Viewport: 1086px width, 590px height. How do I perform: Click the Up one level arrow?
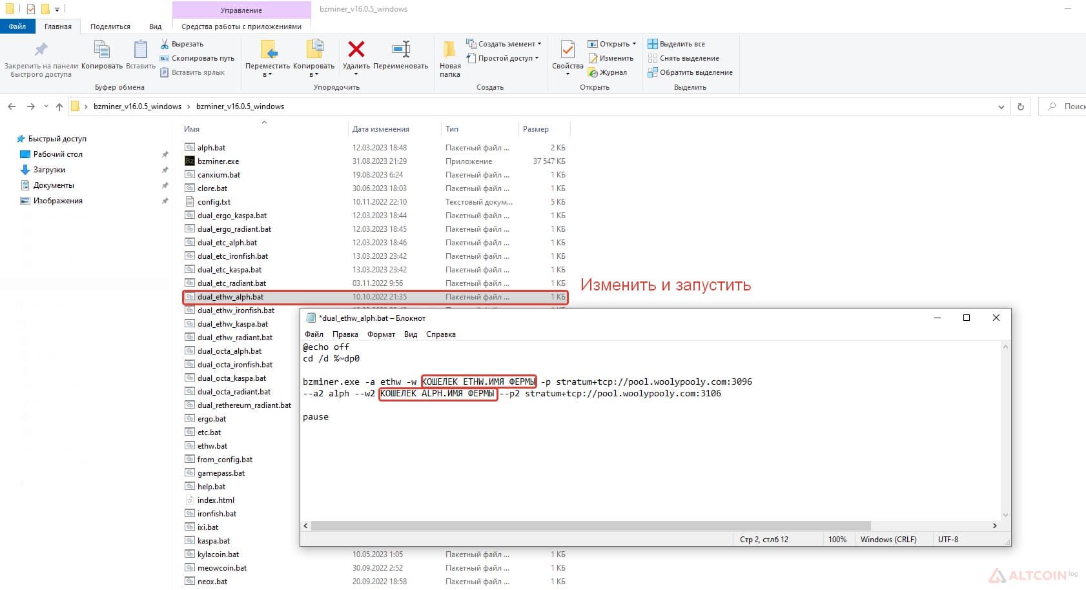tap(59, 107)
